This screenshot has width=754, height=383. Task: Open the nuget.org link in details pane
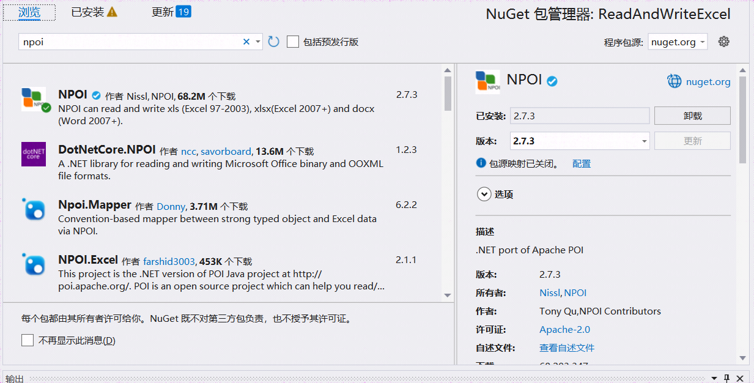[x=708, y=81]
